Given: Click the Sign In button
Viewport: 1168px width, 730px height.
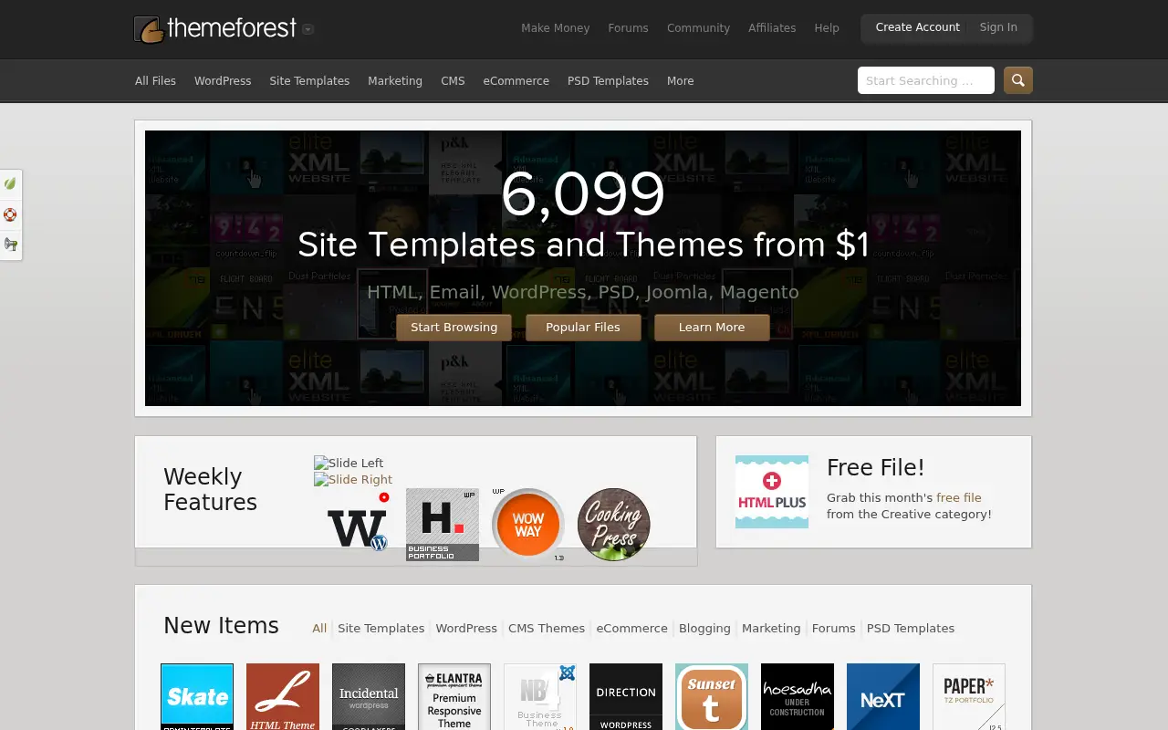Looking at the screenshot, I should pyautogui.click(x=998, y=27).
